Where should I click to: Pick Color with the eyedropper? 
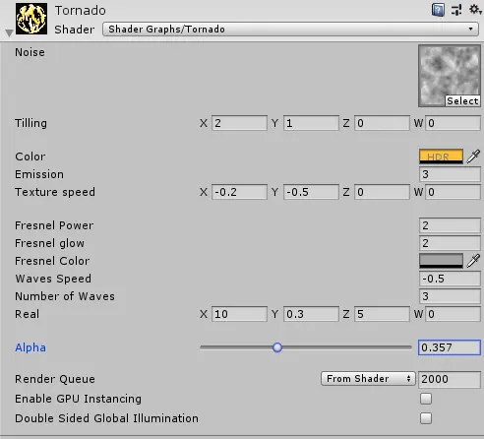[x=473, y=157]
